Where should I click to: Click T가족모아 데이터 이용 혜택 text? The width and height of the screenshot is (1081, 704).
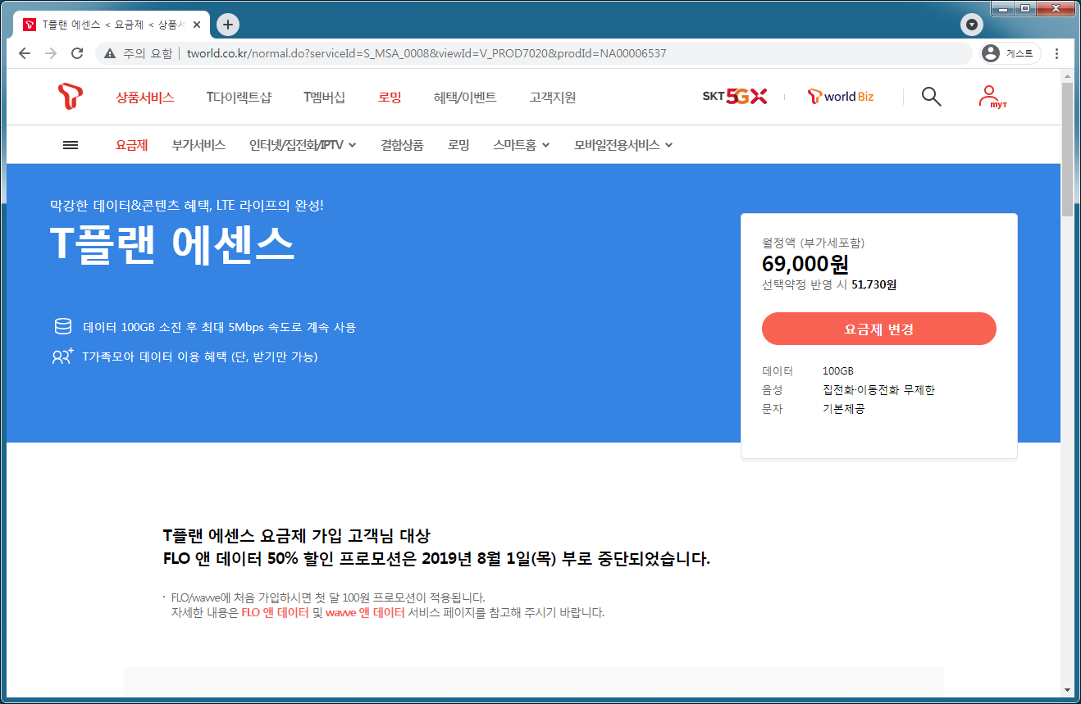pos(200,357)
